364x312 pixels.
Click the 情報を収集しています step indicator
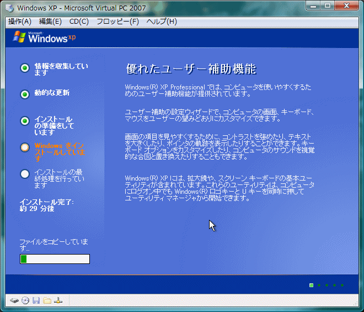[x=25, y=68]
